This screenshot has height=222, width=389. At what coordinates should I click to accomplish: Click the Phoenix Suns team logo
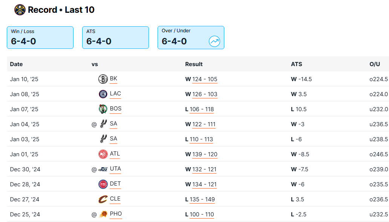[x=103, y=214]
